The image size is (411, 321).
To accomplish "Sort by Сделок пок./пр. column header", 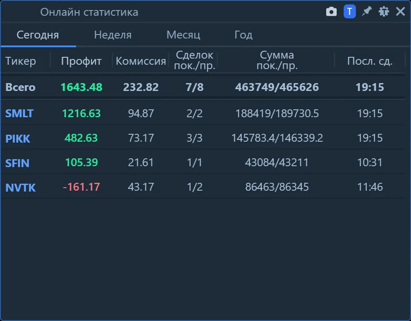I will tap(195, 60).
